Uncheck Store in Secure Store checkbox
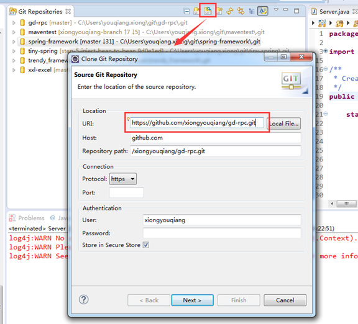The height and width of the screenshot is (324, 358). click(x=146, y=245)
